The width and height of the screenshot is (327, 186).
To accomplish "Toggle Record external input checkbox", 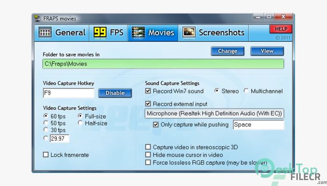I will (148, 104).
